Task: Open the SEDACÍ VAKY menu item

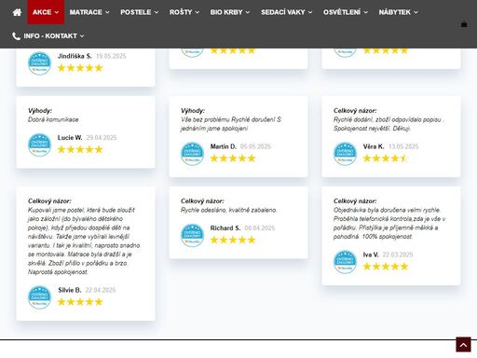Action: click(x=286, y=12)
